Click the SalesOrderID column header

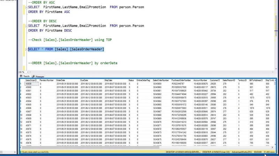tap(31, 80)
